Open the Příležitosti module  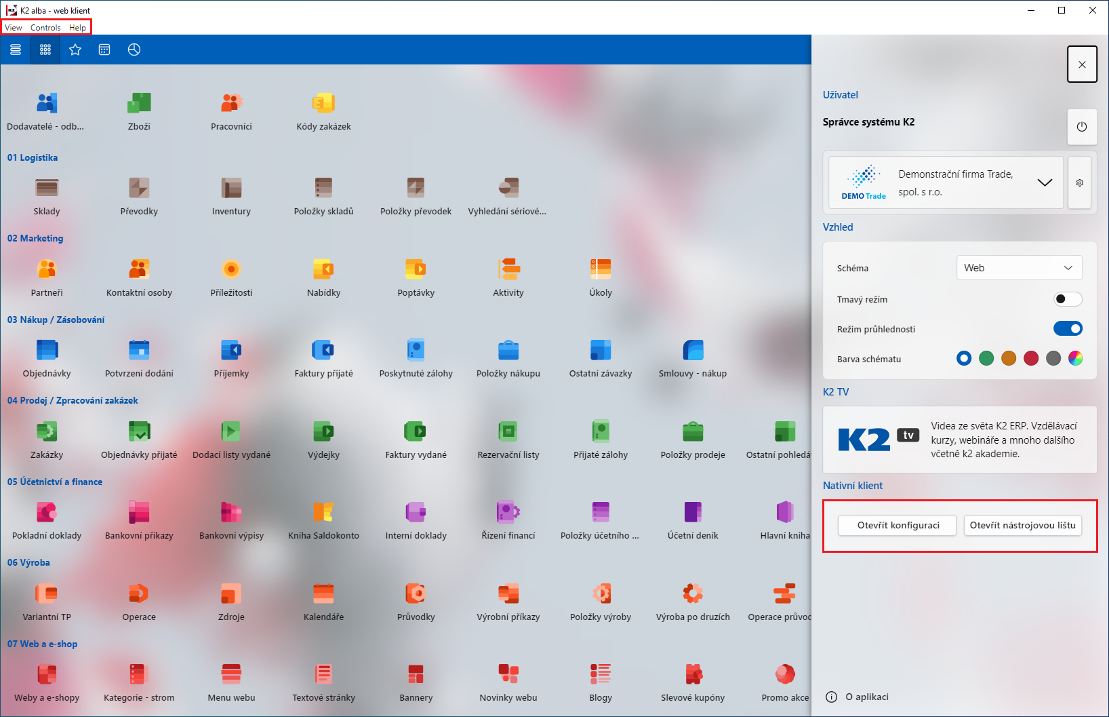[231, 269]
